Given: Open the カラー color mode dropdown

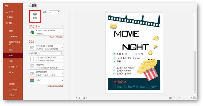Looking at the screenshot, I should [46, 80].
